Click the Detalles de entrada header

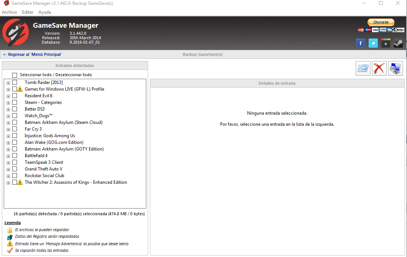point(277,84)
